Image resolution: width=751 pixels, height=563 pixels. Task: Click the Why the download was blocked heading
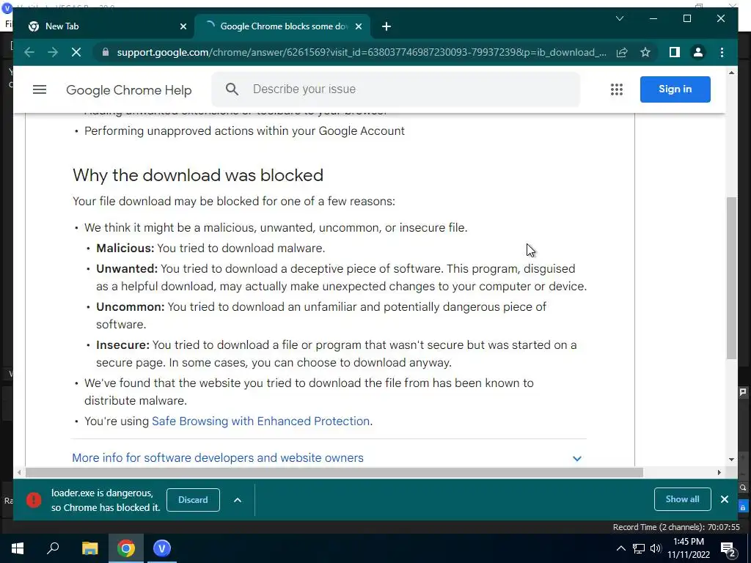coord(198,175)
